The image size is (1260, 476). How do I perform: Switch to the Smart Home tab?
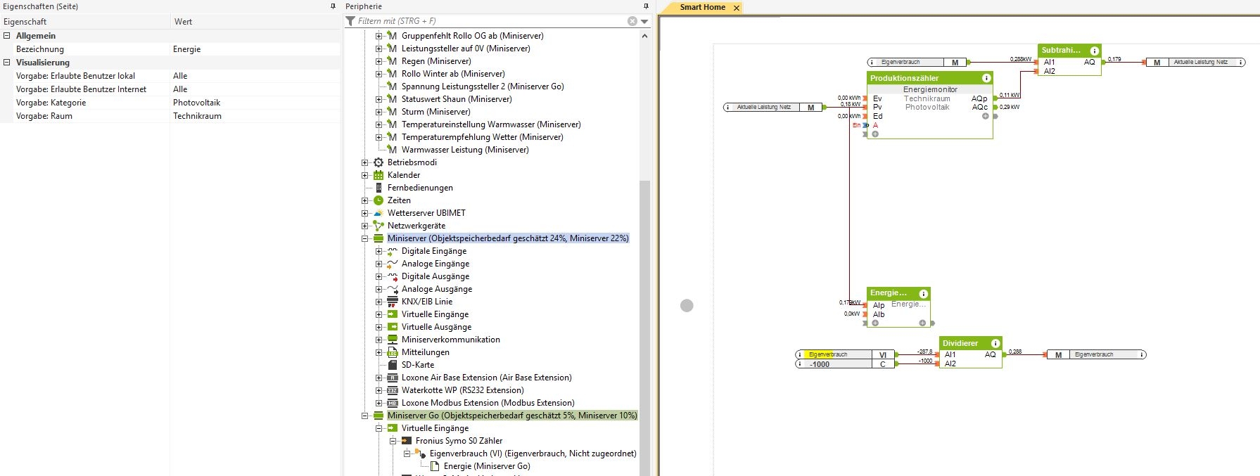point(702,7)
